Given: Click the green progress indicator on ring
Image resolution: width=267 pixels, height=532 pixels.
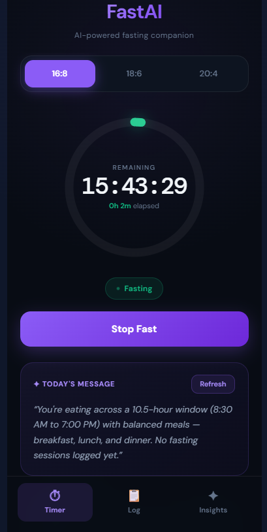Looking at the screenshot, I should pyautogui.click(x=138, y=123).
